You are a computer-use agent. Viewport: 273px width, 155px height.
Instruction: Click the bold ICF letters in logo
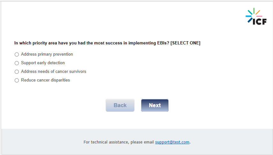click(x=259, y=21)
